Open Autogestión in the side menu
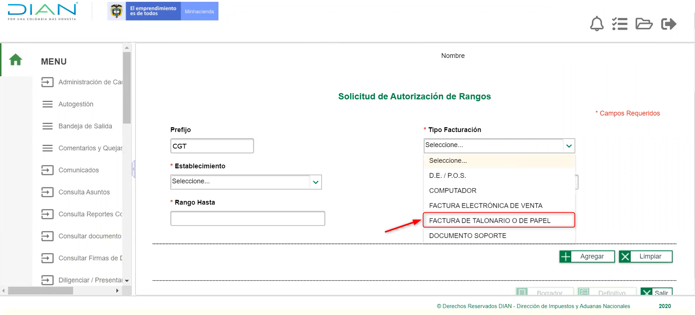Viewport: 695px width, 315px height. tap(76, 104)
